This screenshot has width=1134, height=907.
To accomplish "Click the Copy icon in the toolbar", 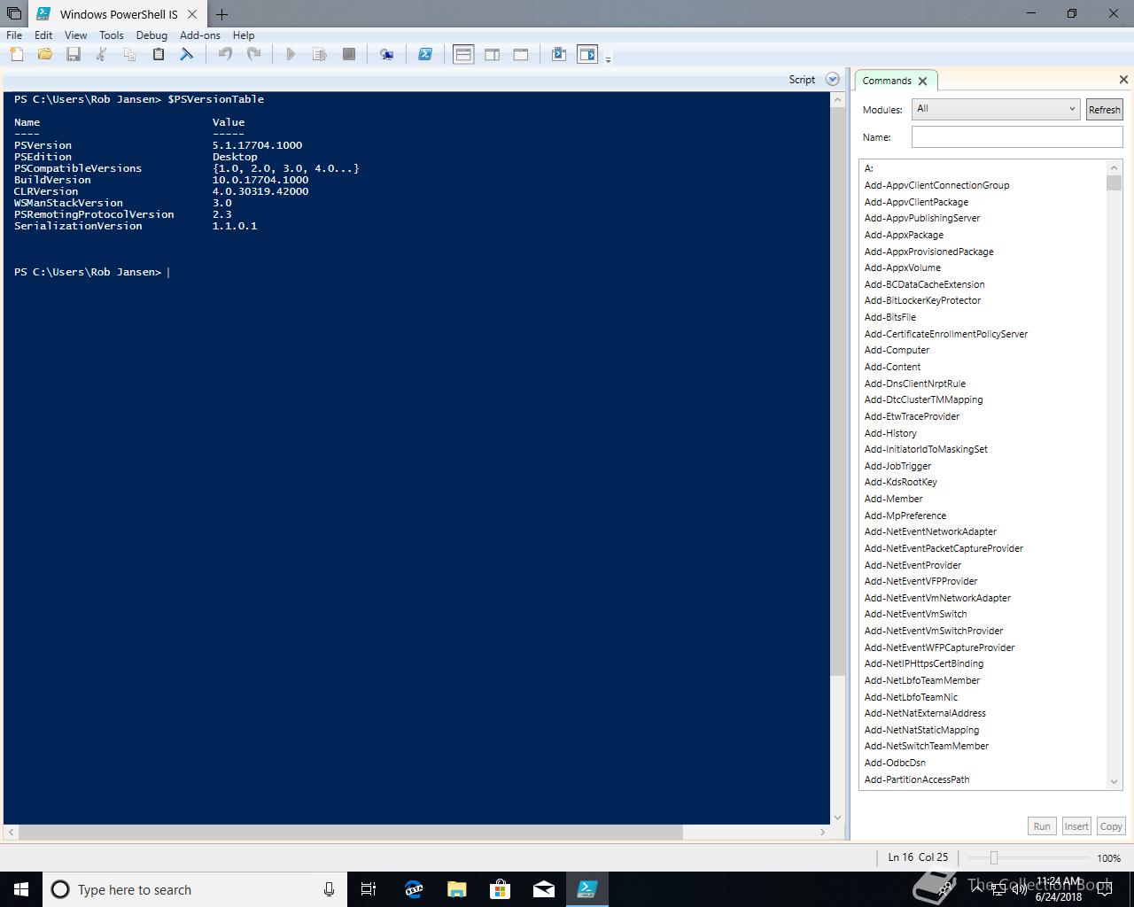I will 129,55.
